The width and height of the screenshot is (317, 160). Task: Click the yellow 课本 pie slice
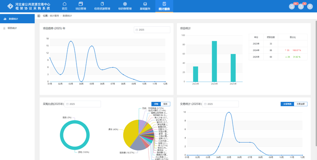132,135
